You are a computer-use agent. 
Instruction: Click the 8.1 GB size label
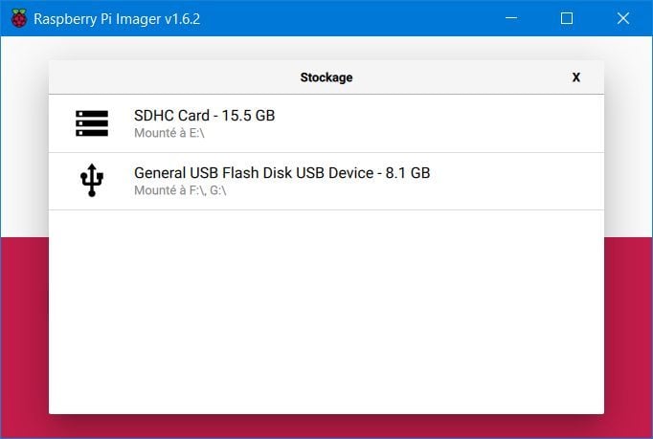point(408,173)
